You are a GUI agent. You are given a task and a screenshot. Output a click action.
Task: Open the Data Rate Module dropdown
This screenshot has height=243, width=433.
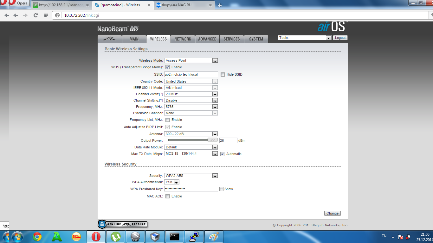tap(191, 147)
